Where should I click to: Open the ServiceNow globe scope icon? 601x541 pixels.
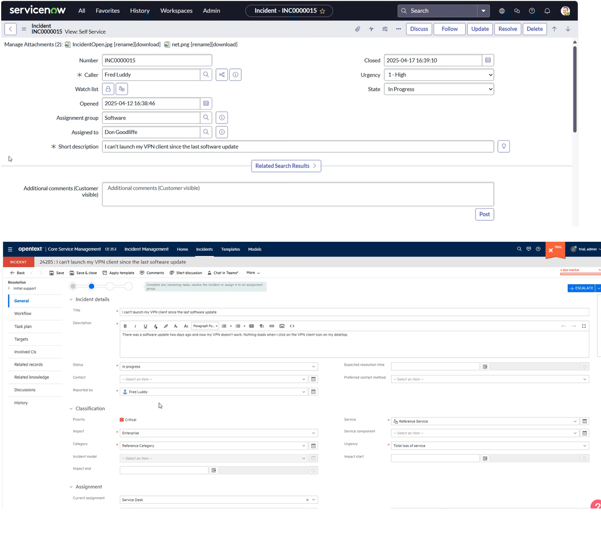[502, 11]
